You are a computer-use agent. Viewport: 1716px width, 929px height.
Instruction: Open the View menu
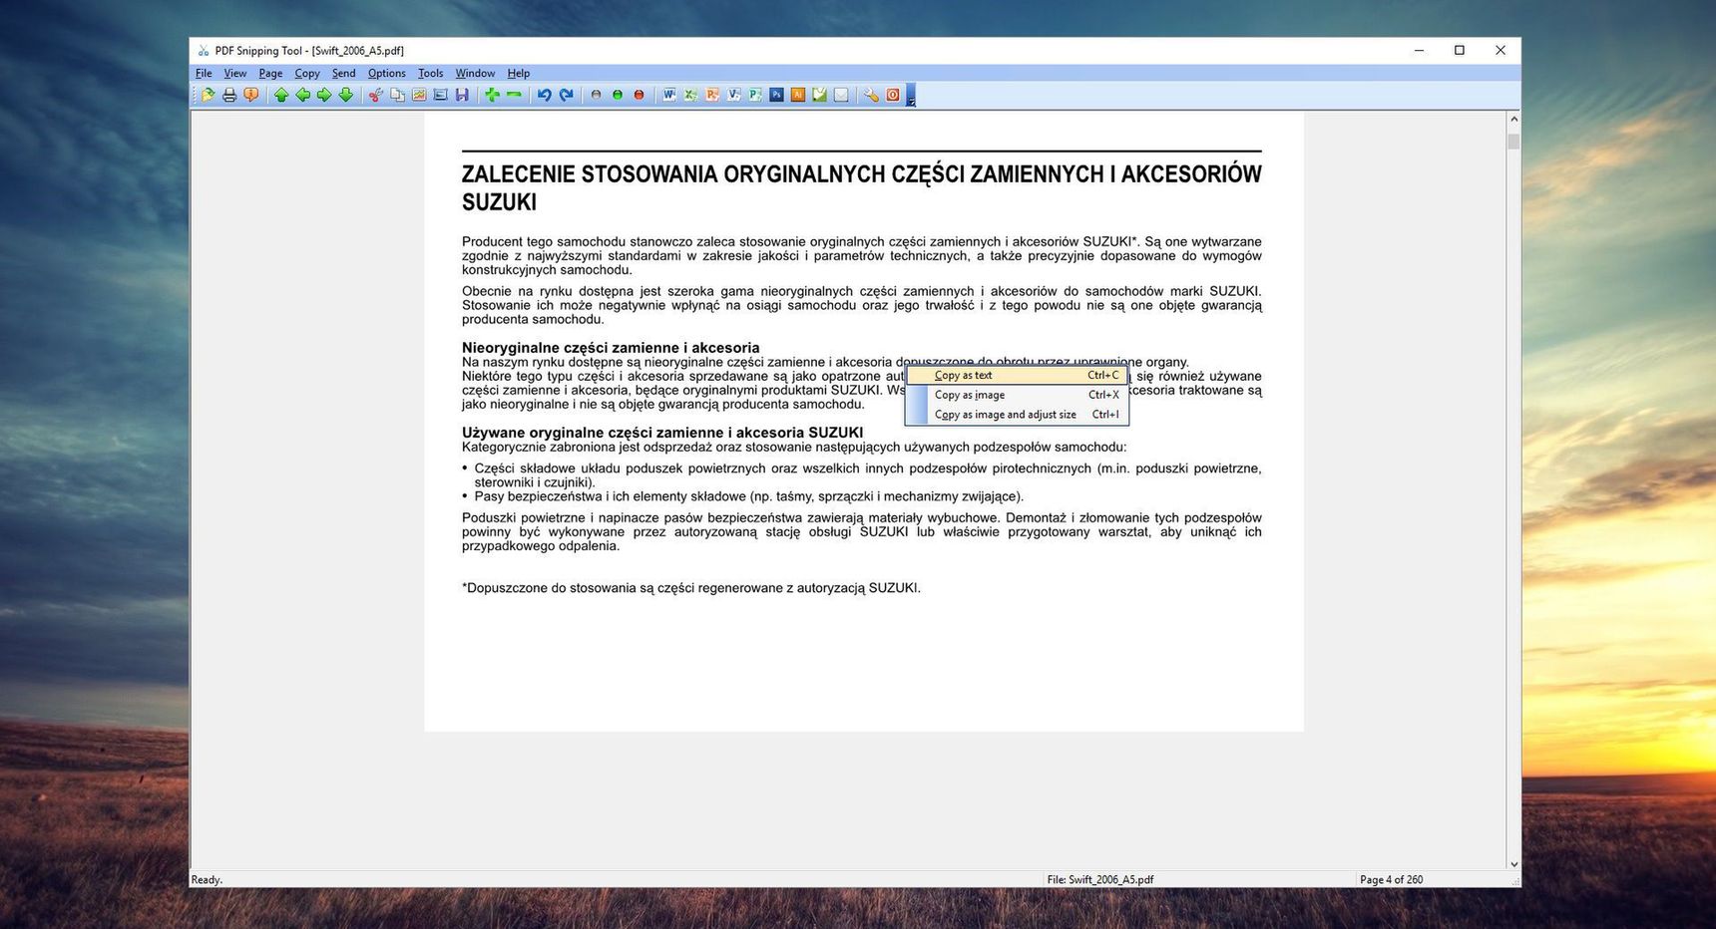[x=235, y=73]
